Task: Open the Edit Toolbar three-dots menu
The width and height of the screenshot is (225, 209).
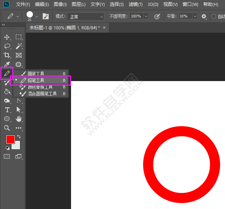Action: click(x=19, y=128)
